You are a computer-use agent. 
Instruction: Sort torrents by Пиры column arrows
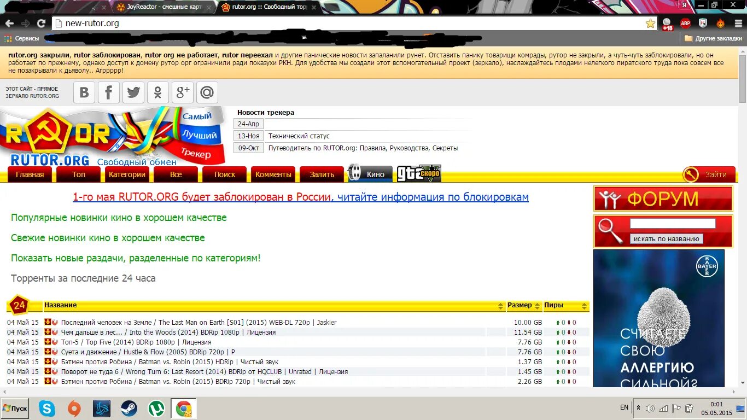click(585, 306)
